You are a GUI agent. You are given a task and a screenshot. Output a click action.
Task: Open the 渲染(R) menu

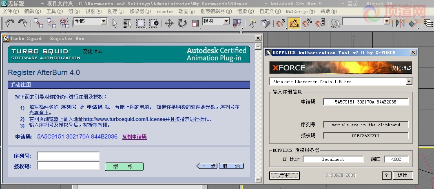pyautogui.click(x=246, y=11)
